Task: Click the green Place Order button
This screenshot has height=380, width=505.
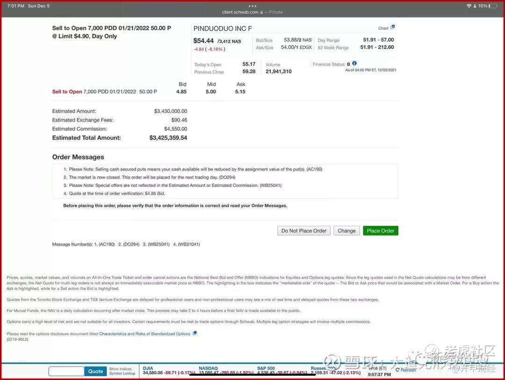Action: pyautogui.click(x=380, y=231)
